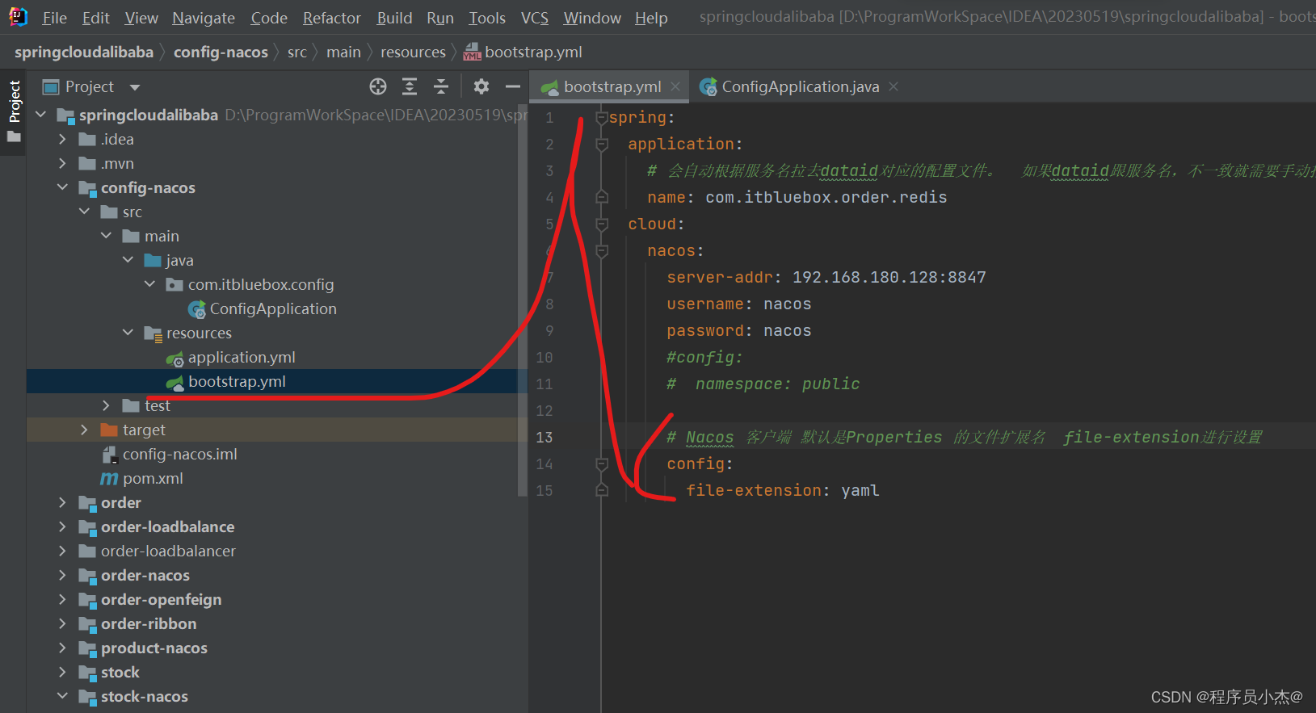The height and width of the screenshot is (713, 1316).
Task: Open the Navigate menu
Action: [204, 18]
